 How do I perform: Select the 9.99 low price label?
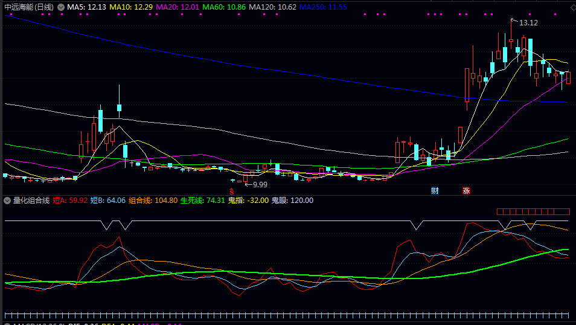(x=260, y=184)
